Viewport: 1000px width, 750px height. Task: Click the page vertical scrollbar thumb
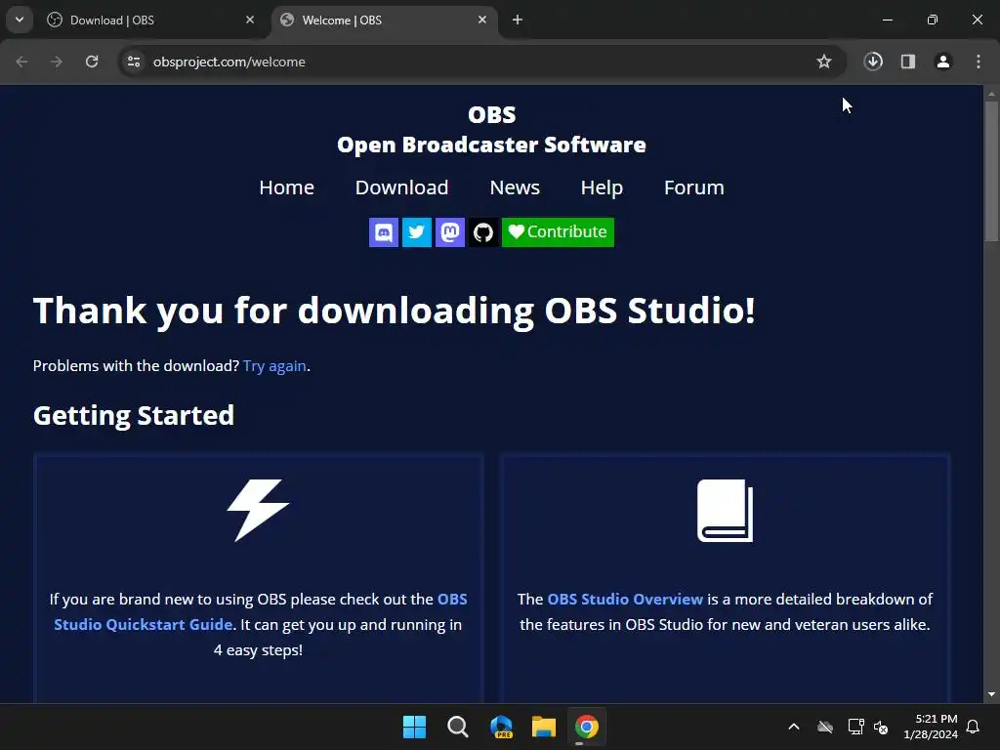991,171
